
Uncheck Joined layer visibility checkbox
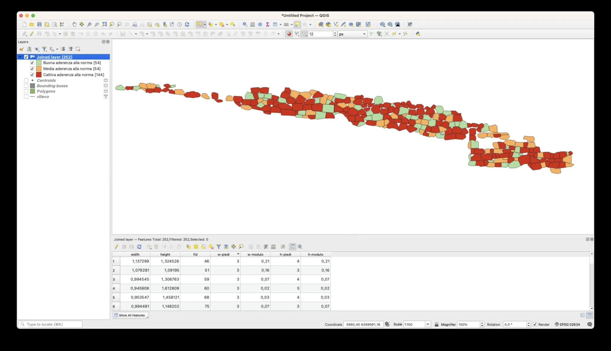coord(26,57)
